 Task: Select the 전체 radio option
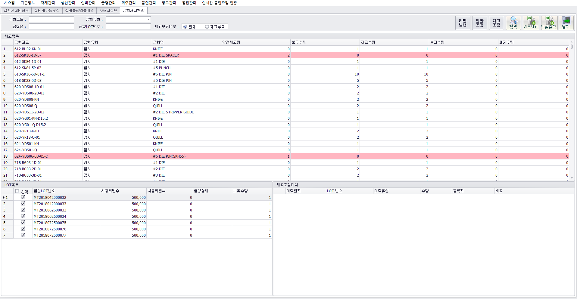[x=186, y=27]
